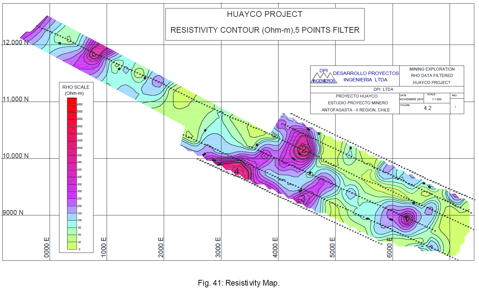The image size is (479, 288).
Task: Click the '2000 E' axis label
Action: click(x=161, y=247)
